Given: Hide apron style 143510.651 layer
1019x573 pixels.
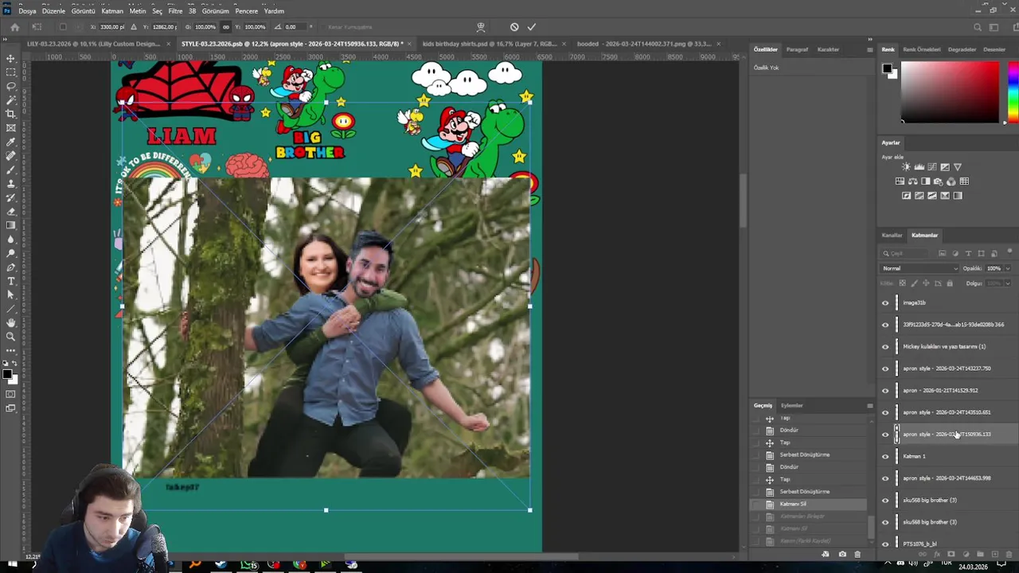Looking at the screenshot, I should (885, 412).
